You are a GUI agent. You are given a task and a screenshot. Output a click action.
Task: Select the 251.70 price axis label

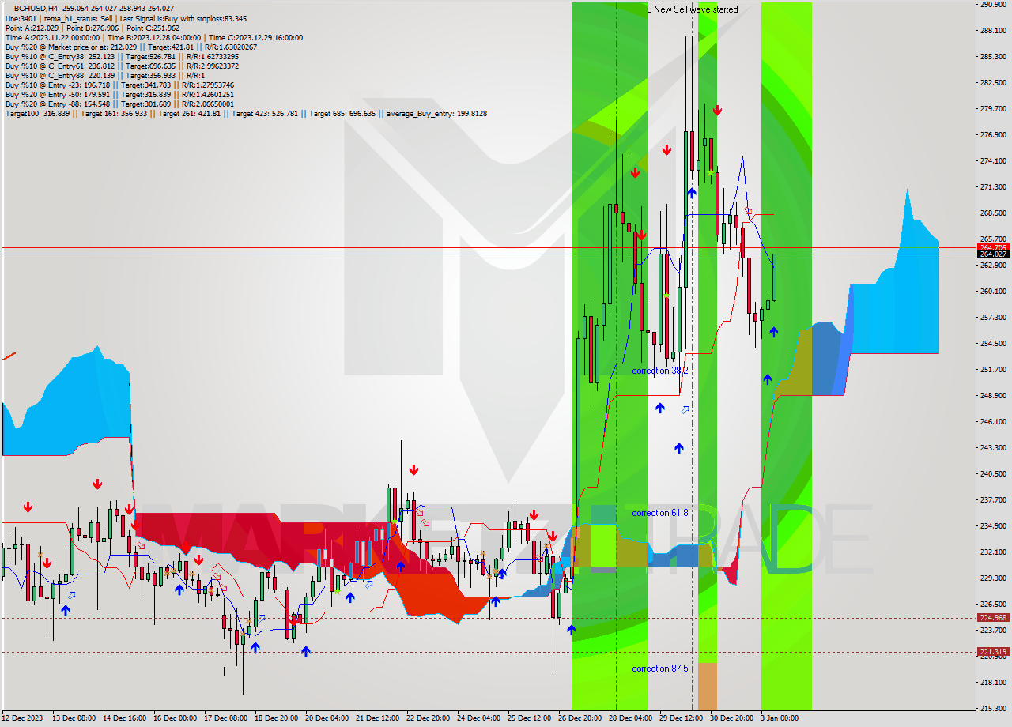(993, 370)
